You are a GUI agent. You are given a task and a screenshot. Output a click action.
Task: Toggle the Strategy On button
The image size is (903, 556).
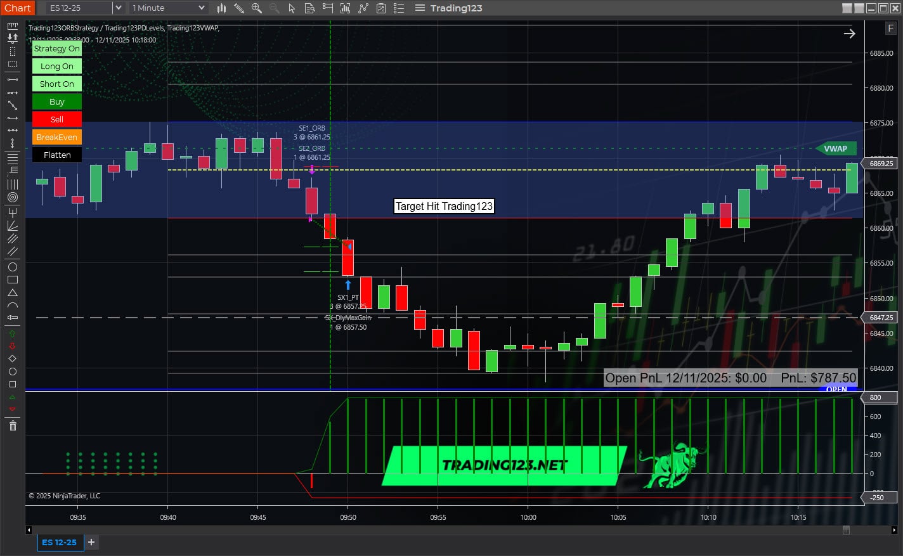56,48
